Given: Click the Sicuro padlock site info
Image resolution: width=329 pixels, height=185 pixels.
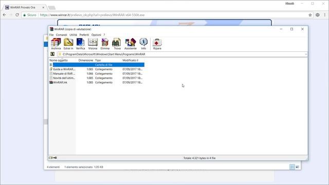Looking at the screenshot, I should [x=30, y=15].
